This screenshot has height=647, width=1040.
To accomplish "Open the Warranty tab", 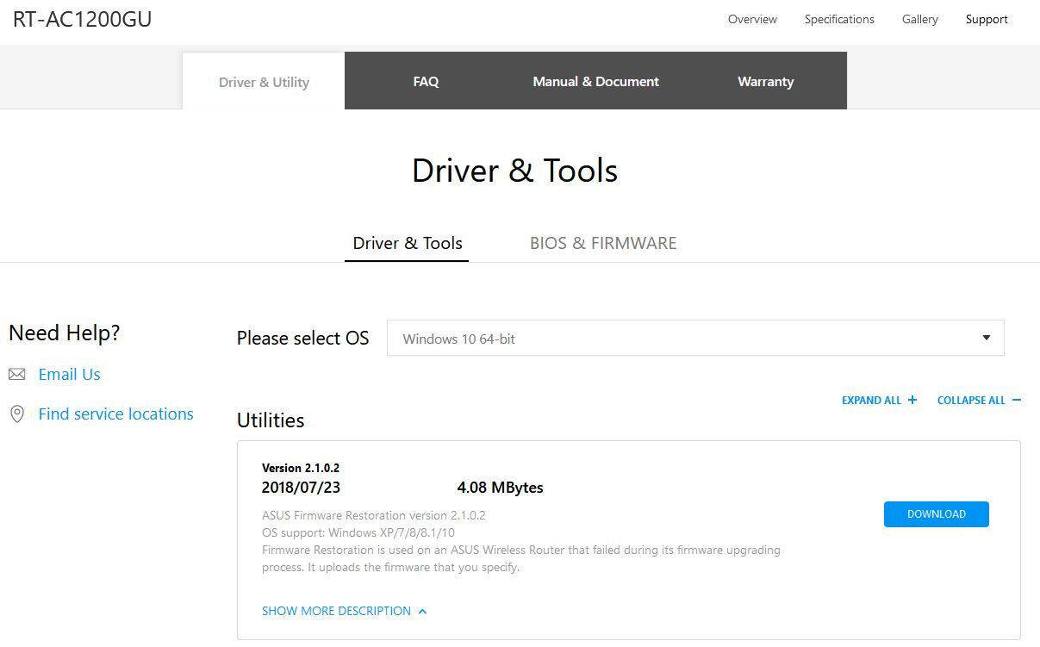I will click(765, 81).
